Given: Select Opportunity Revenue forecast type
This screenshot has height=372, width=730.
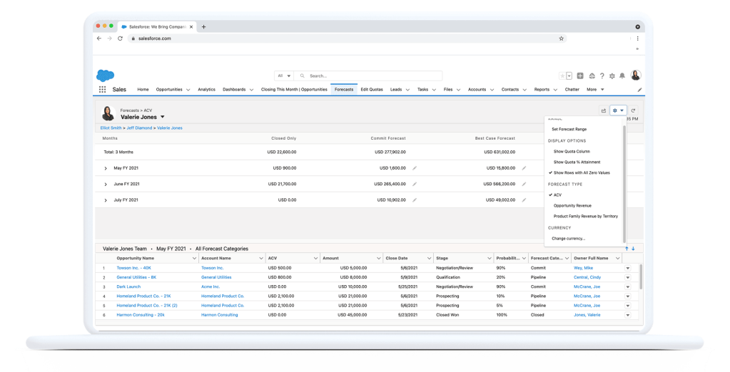Looking at the screenshot, I should click(x=572, y=205).
